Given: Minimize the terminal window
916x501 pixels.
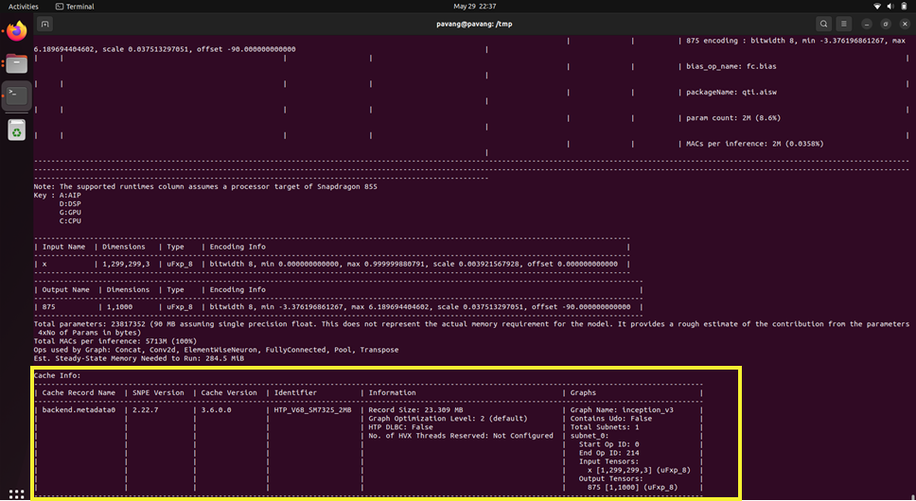Looking at the screenshot, I should pos(867,24).
